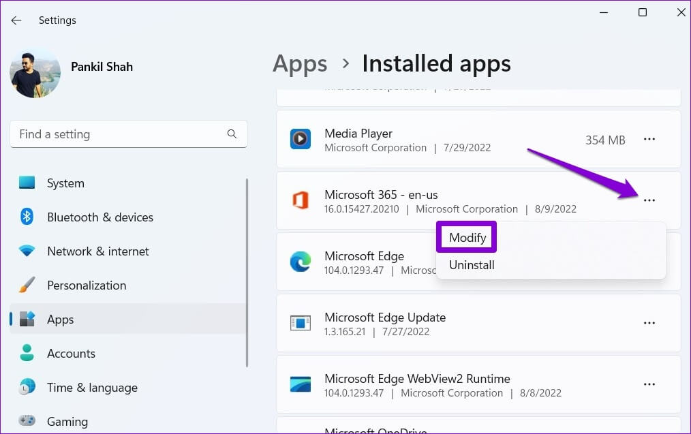Screen dimensions: 691x434
Task: Select the Apps sidebar label
Action: tap(61, 320)
